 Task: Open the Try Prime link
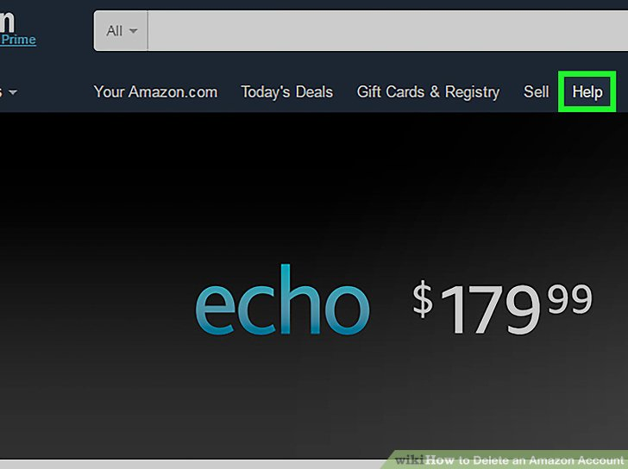pos(18,40)
